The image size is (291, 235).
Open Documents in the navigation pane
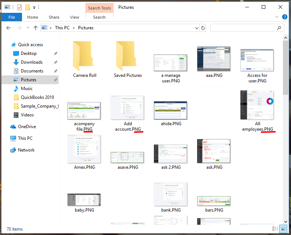[32, 71]
